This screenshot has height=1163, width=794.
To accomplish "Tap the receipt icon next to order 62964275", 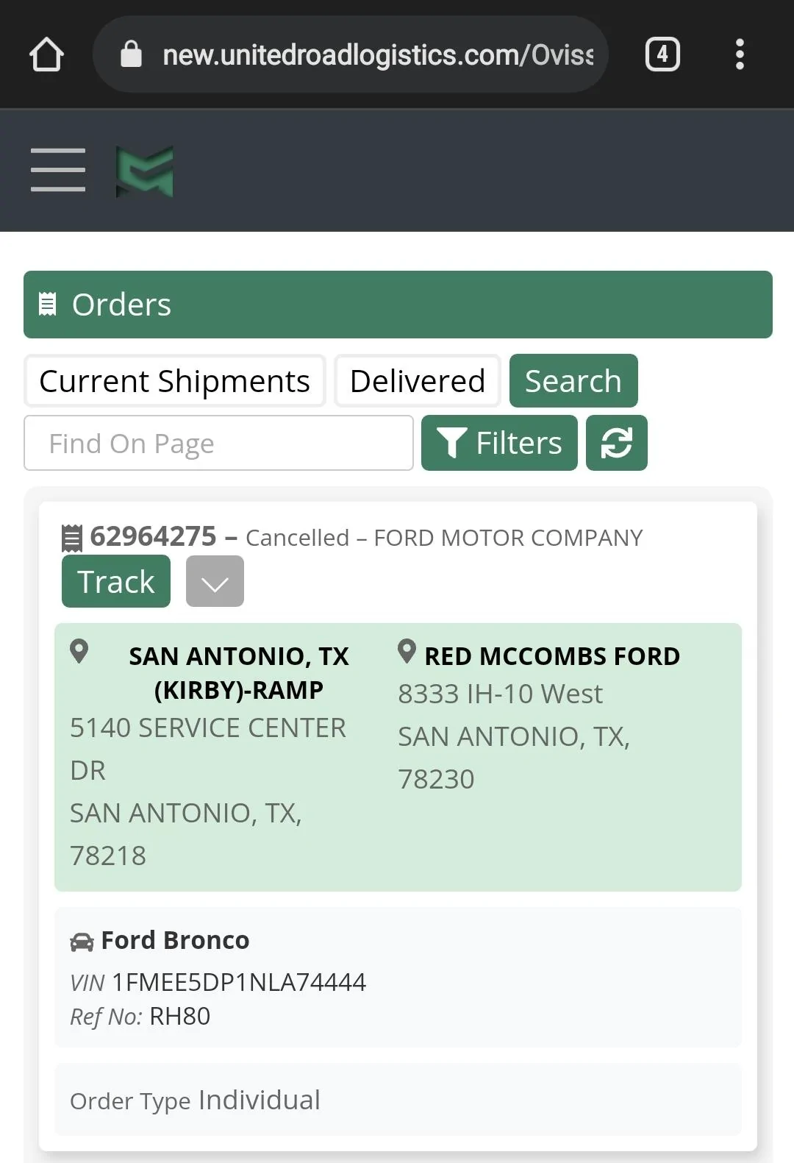I will coord(71,538).
